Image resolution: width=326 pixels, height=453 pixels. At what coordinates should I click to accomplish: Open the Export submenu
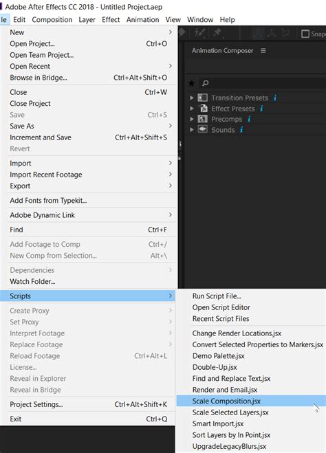pos(88,186)
